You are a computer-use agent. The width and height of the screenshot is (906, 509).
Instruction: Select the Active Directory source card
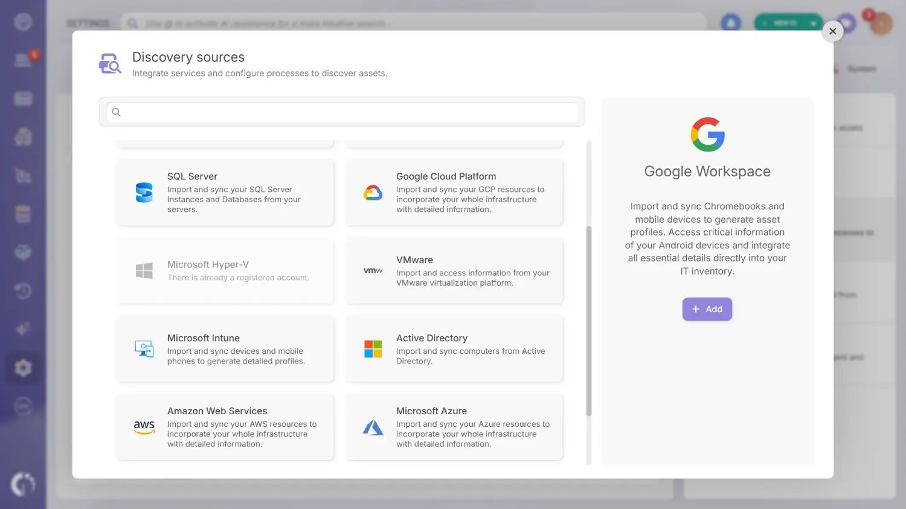point(454,348)
